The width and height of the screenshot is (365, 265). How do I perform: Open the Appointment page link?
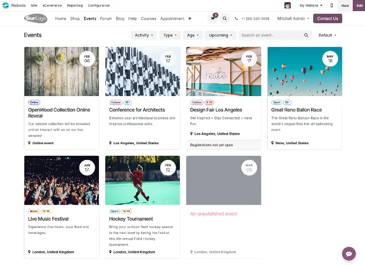(x=172, y=18)
